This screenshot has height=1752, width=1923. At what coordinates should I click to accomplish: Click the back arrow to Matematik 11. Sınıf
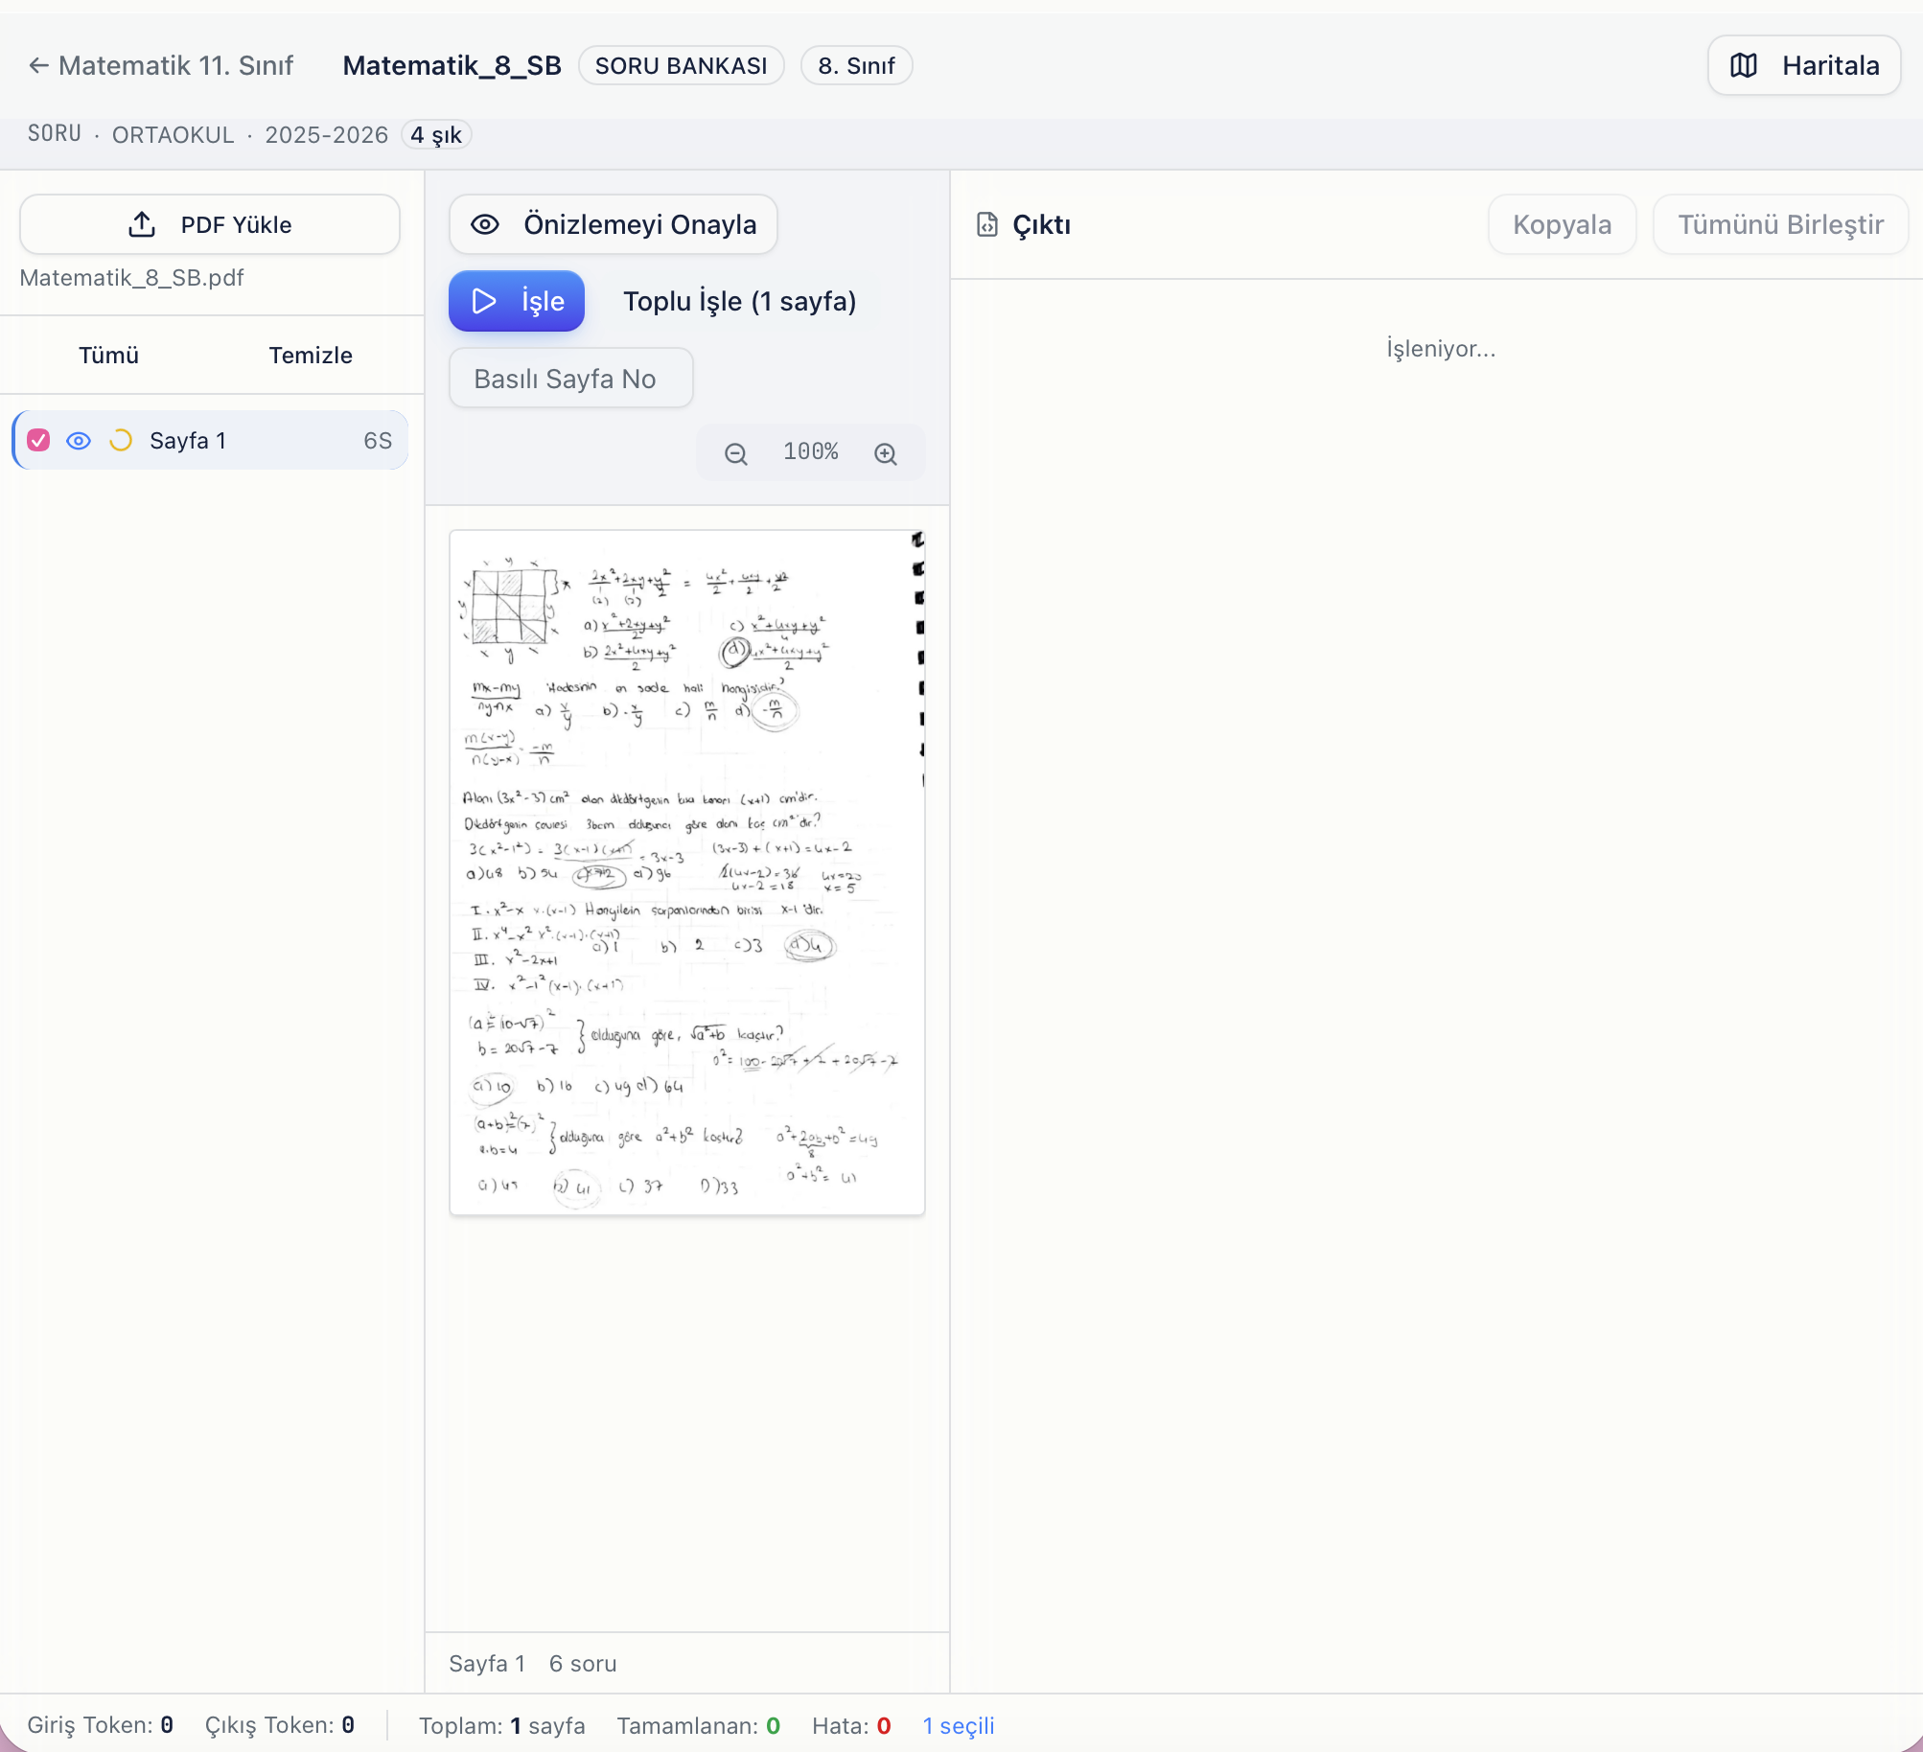(38, 65)
